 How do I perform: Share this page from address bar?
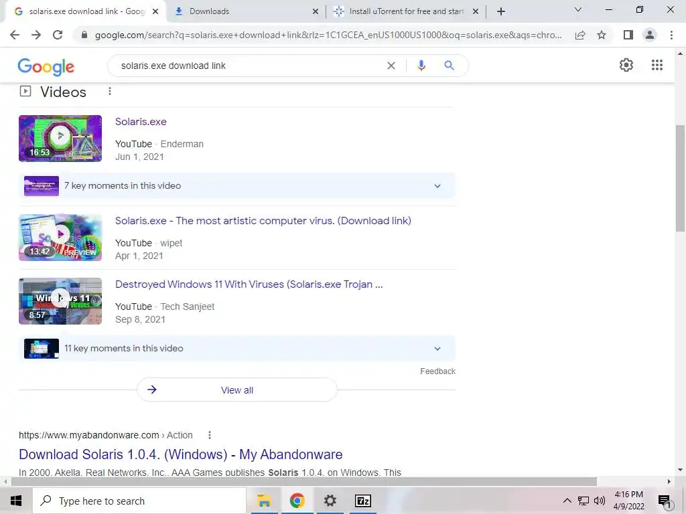pos(580,35)
